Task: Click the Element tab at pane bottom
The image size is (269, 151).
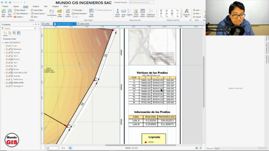Action: click(x=210, y=148)
